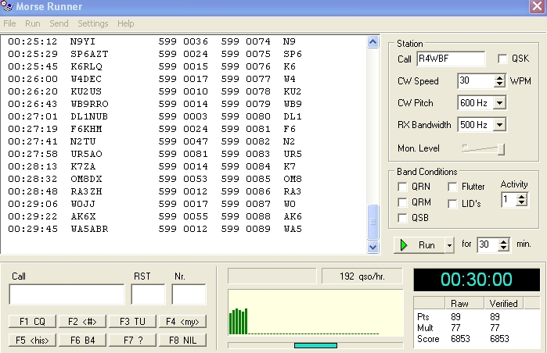Enable LID's band condition
This screenshot has height=353, width=547.
[454, 204]
